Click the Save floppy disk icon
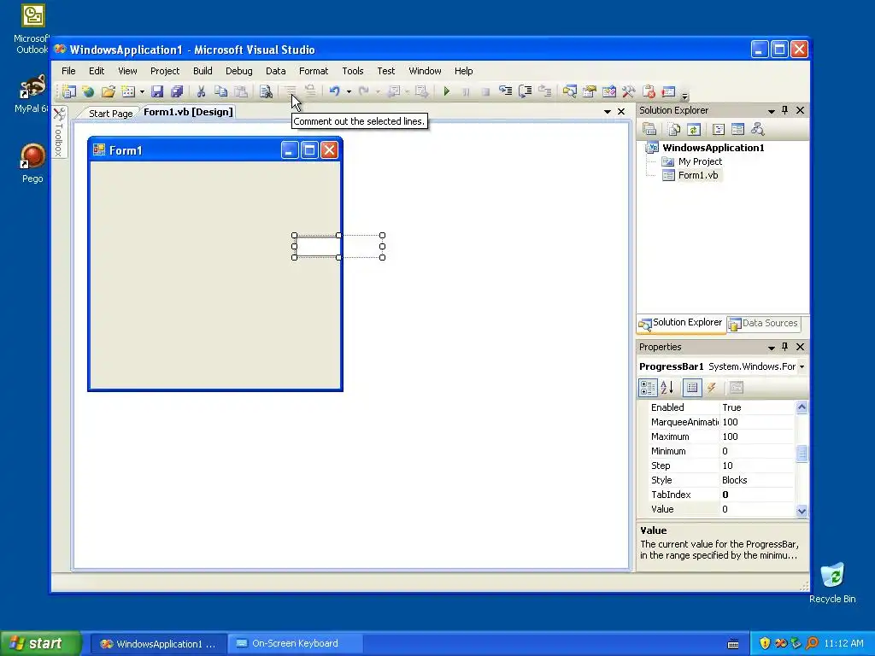 [x=157, y=91]
